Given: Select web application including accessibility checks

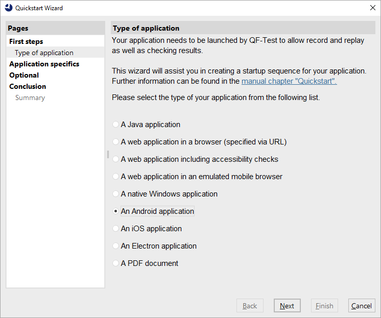Looking at the screenshot, I should pos(116,159).
